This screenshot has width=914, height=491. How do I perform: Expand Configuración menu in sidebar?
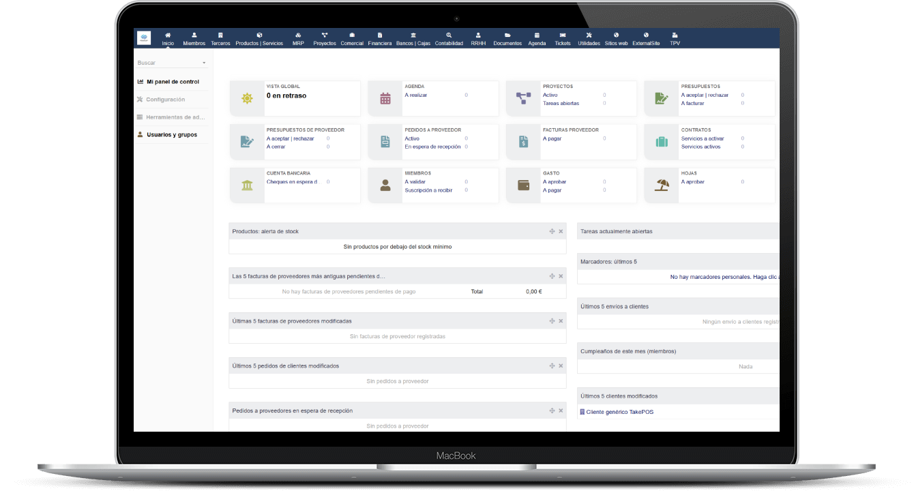click(165, 100)
